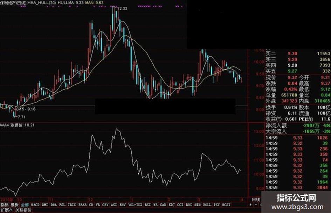
Task: Switch to the DMI indicator
Action: 45,205
